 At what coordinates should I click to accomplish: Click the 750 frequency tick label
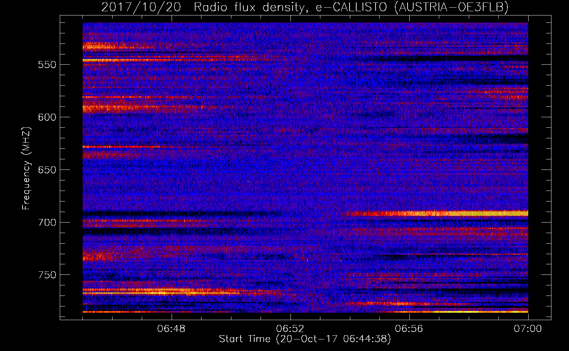[x=47, y=274]
